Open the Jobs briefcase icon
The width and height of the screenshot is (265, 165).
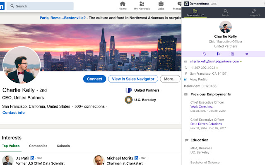coord(161,4)
